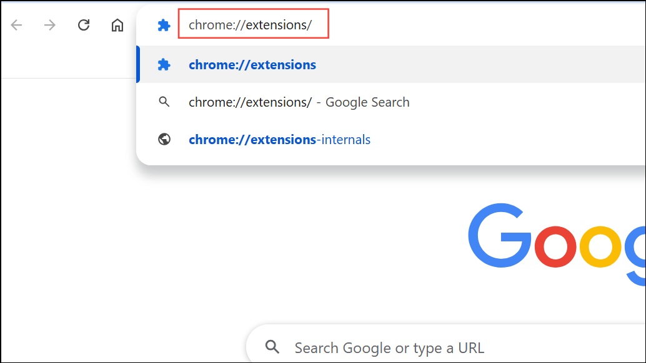Image resolution: width=646 pixels, height=363 pixels.
Task: Click the globe icon next to extensions-internals
Action: (164, 139)
